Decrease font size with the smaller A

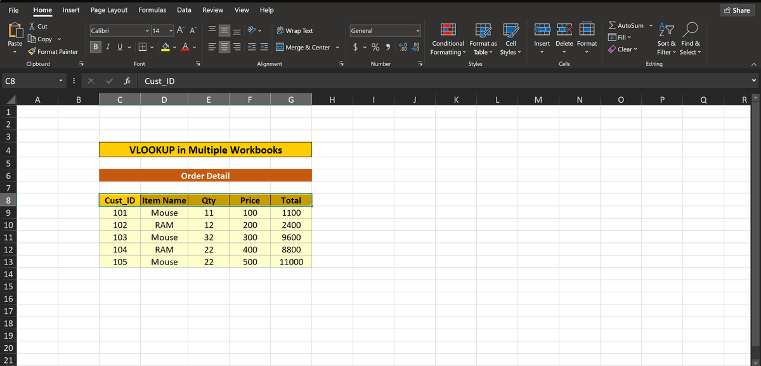click(x=193, y=30)
